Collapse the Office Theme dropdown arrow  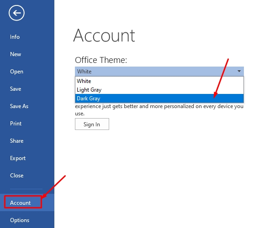pos(239,71)
